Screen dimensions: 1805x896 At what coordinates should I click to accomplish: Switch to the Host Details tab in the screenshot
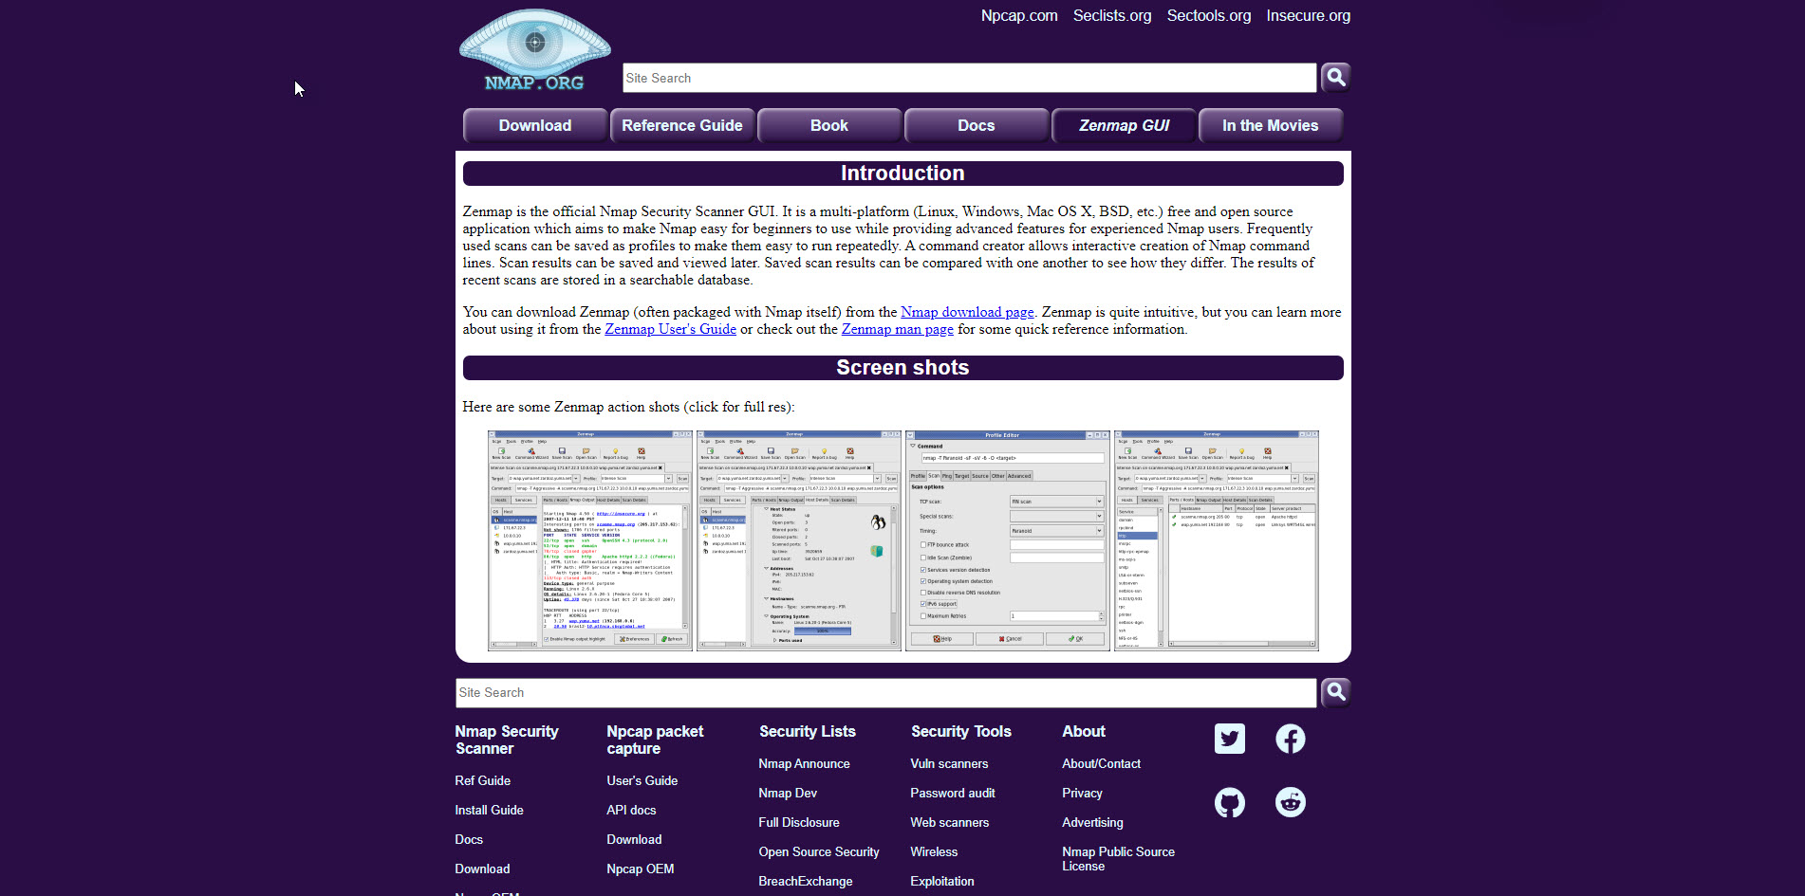(x=817, y=500)
